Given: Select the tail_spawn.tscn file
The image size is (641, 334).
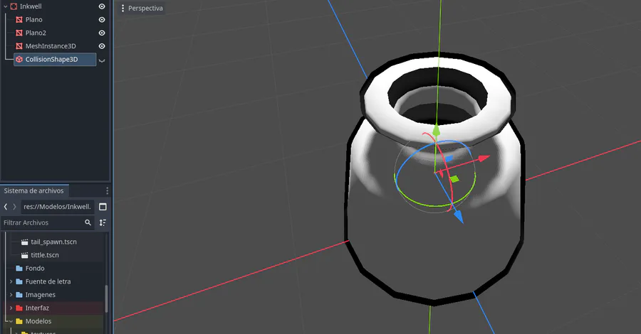Looking at the screenshot, I should click(53, 242).
